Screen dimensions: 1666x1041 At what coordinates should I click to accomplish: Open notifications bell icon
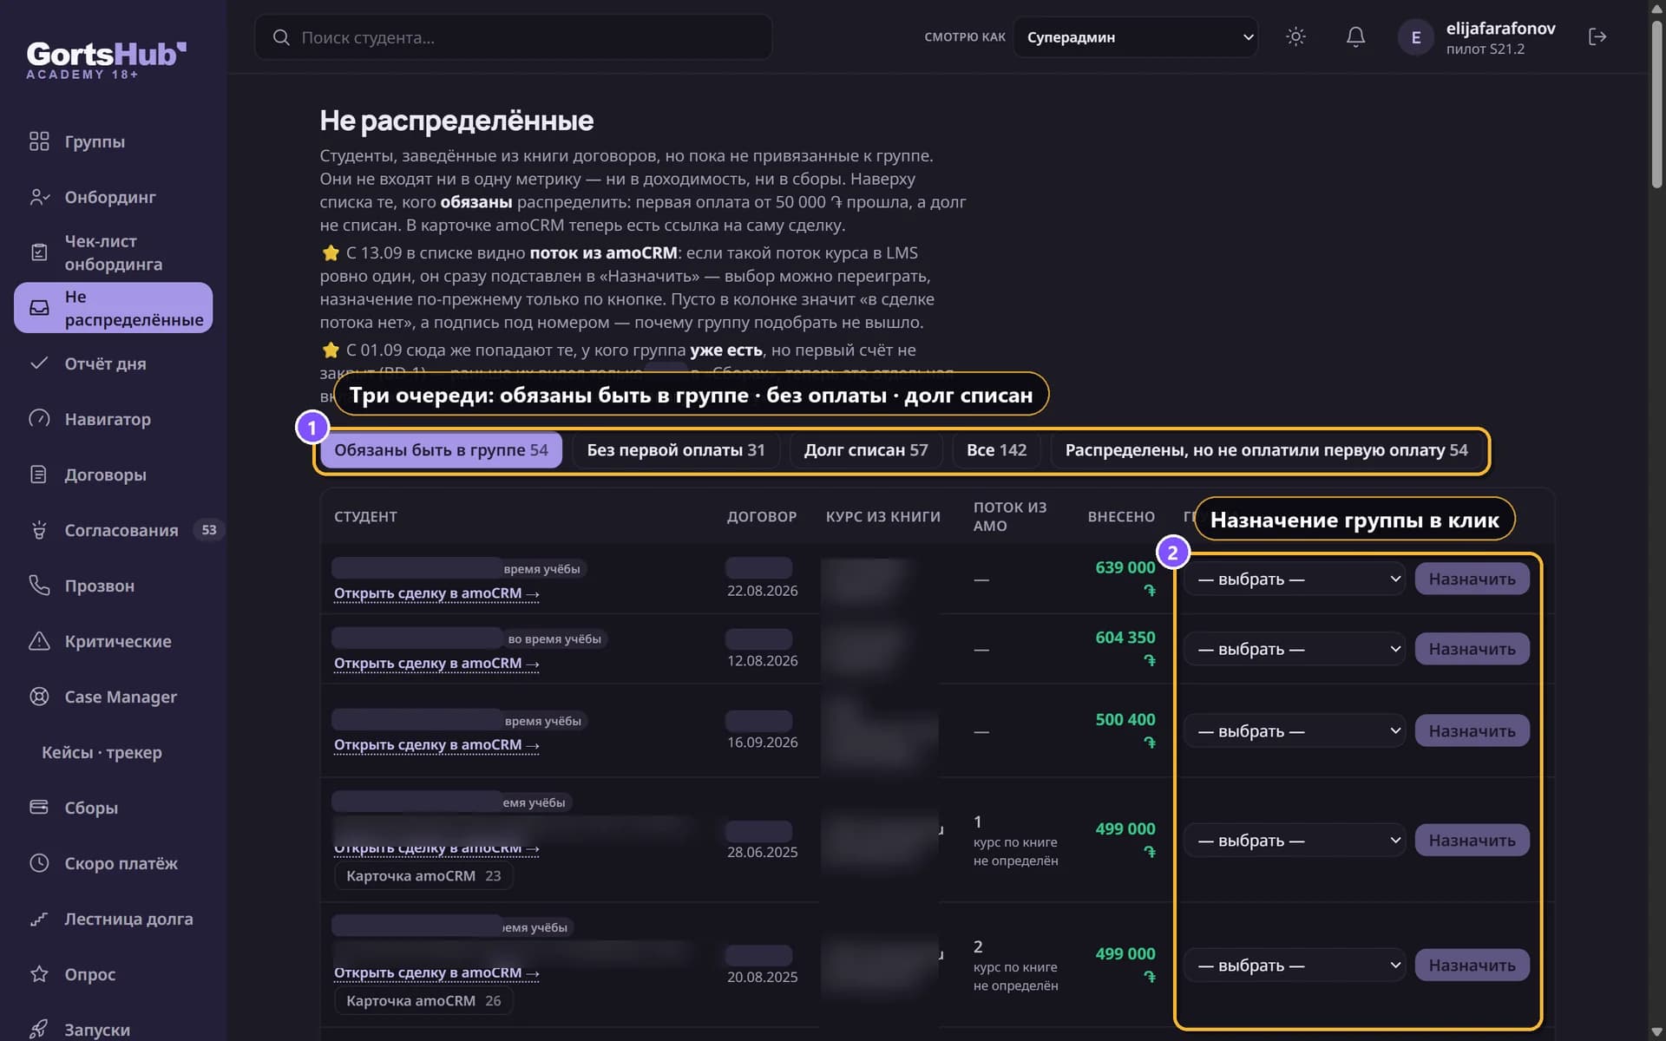pos(1355,36)
